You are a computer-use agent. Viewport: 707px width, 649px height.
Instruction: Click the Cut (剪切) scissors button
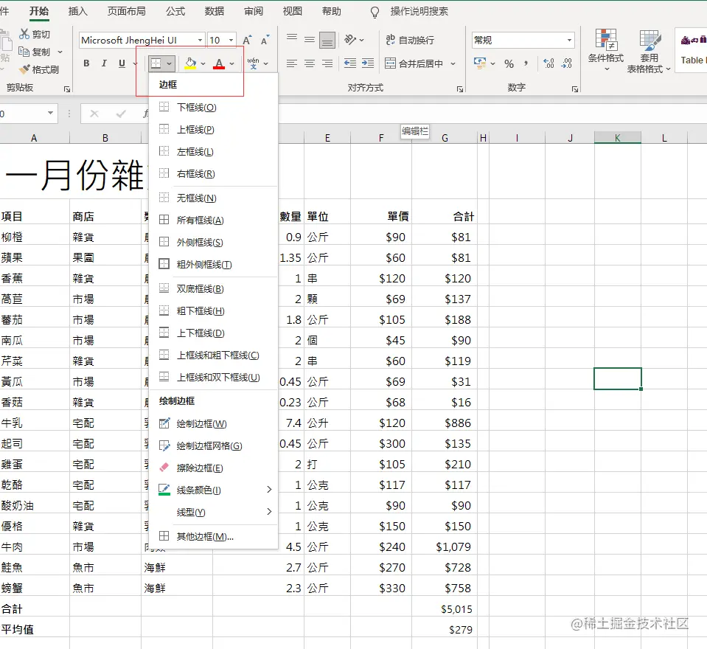coord(35,34)
